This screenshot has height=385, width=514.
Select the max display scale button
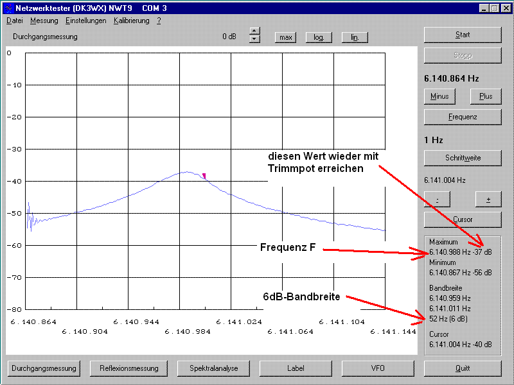click(x=286, y=37)
